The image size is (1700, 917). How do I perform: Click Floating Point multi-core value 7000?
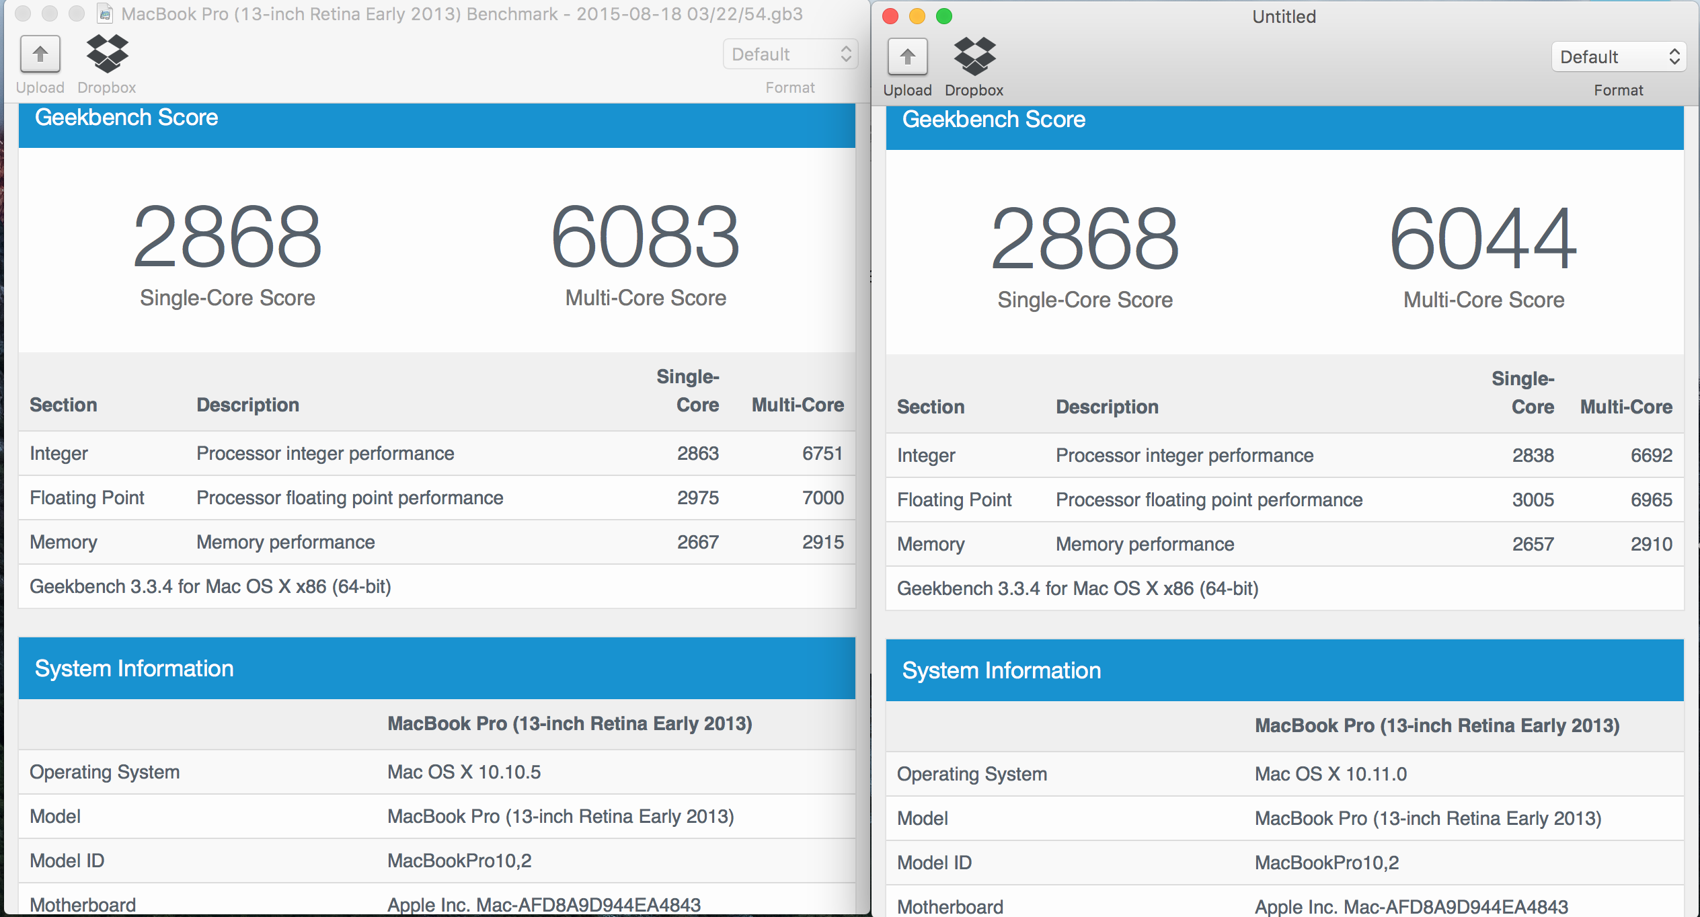pos(822,497)
